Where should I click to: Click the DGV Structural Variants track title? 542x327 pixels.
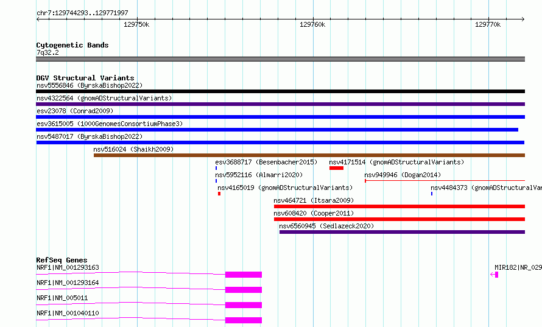(85, 78)
